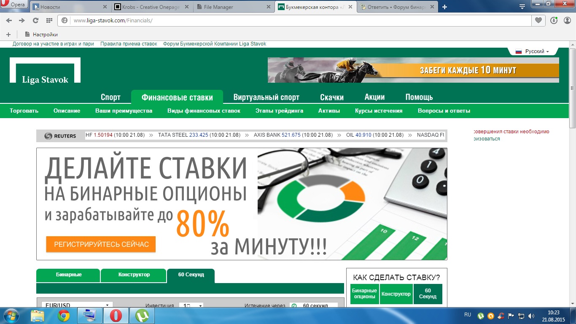This screenshot has width=576, height=324.
Task: Reload the page with the refresh icon
Action: 35,20
